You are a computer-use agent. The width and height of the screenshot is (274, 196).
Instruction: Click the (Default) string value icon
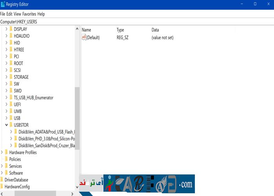click(84, 38)
